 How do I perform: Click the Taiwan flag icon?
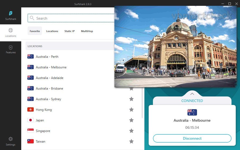click(31, 141)
